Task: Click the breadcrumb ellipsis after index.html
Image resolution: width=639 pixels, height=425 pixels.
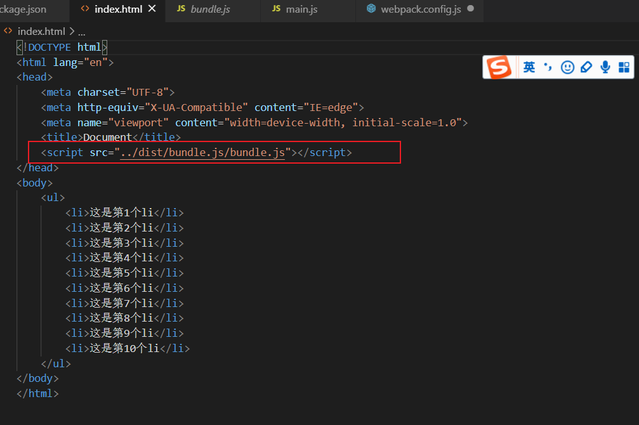Action: pyautogui.click(x=81, y=32)
